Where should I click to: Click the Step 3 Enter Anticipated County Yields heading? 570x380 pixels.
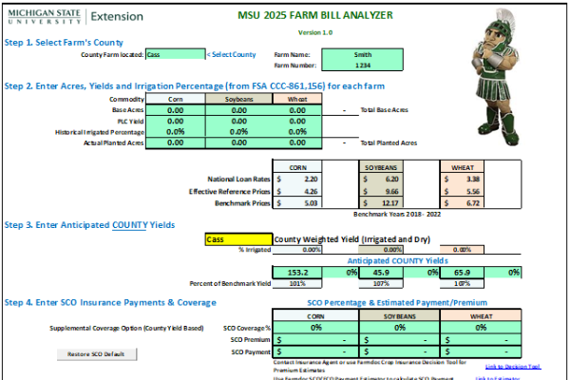[x=89, y=225]
